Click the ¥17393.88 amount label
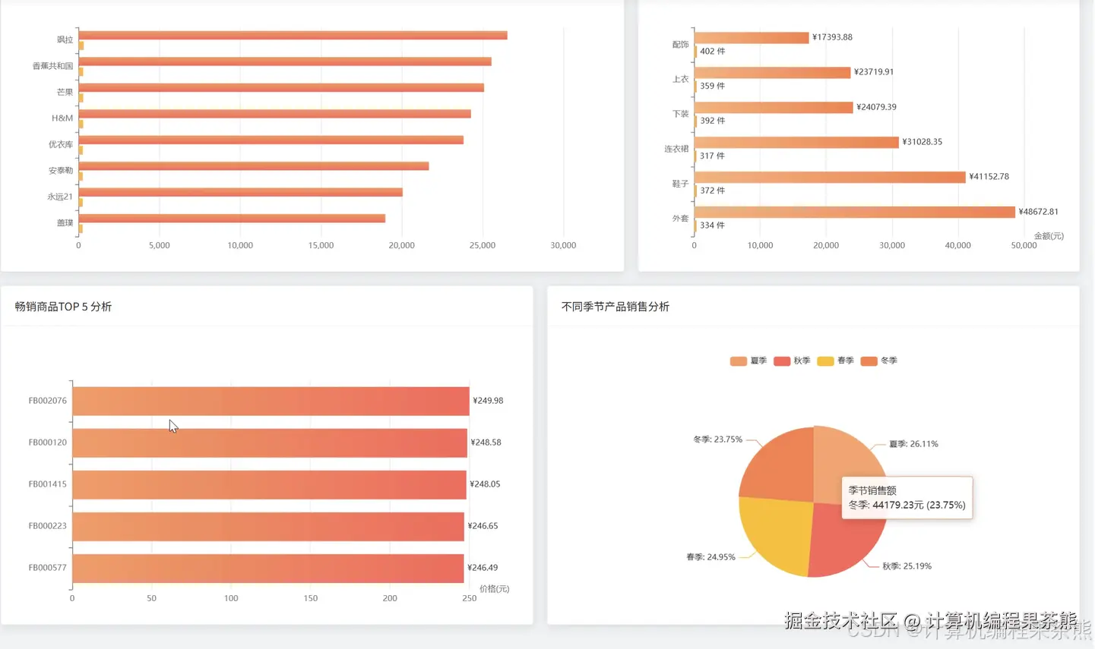The height and width of the screenshot is (649, 1095). pyautogui.click(x=832, y=37)
